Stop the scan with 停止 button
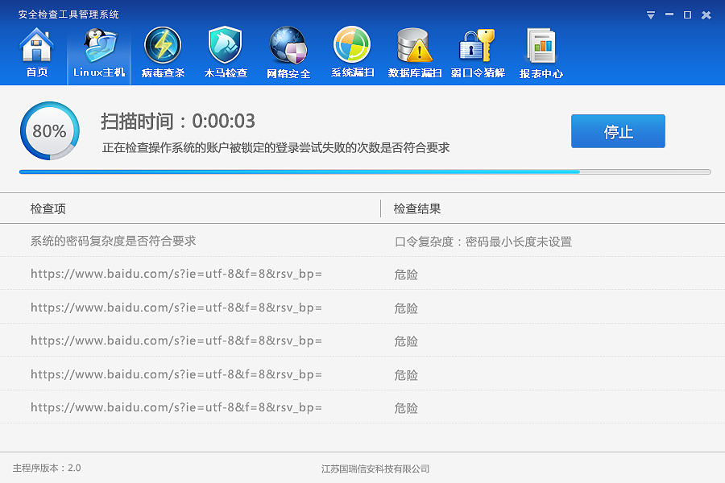The width and height of the screenshot is (725, 483). [x=618, y=131]
